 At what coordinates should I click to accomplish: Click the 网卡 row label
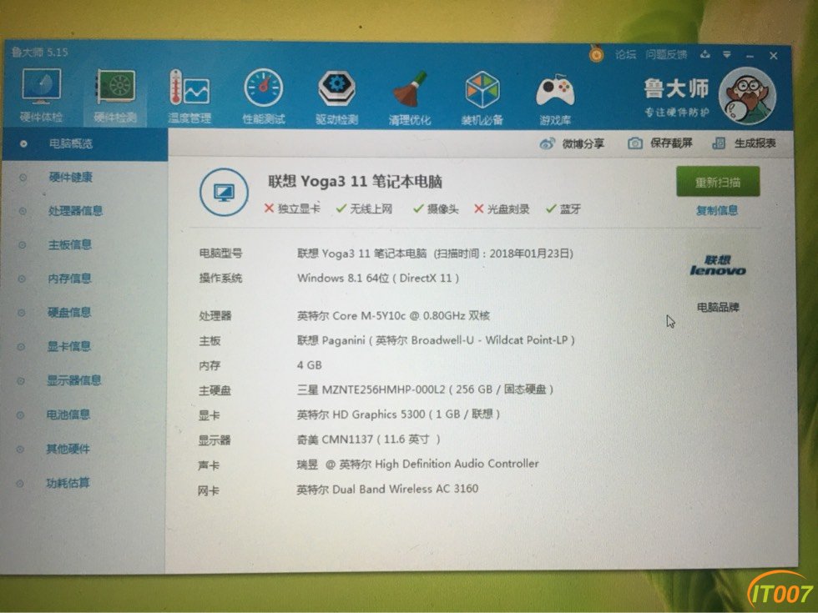pos(209,490)
